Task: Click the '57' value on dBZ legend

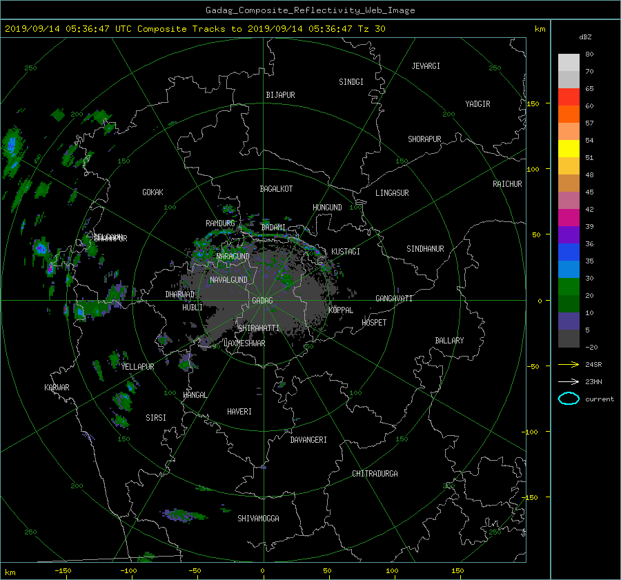Action: pos(589,123)
